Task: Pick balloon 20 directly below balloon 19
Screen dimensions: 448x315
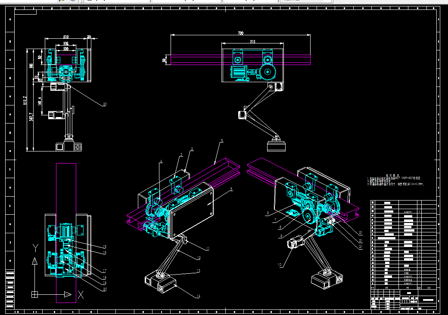Action: (105, 289)
